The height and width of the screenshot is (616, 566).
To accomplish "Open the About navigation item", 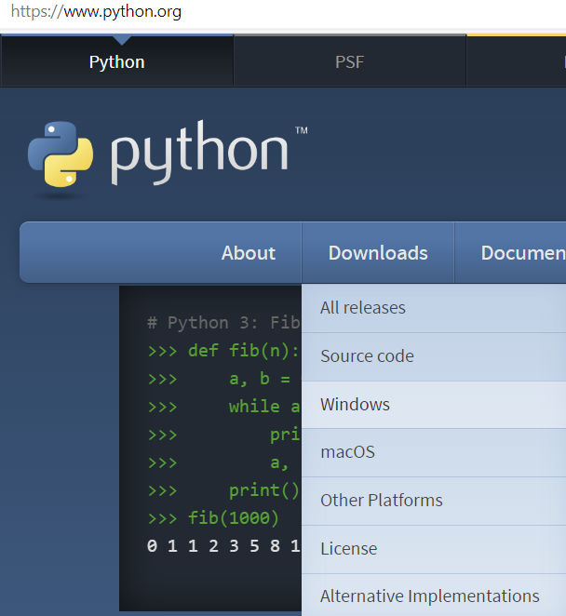I will 249,252.
